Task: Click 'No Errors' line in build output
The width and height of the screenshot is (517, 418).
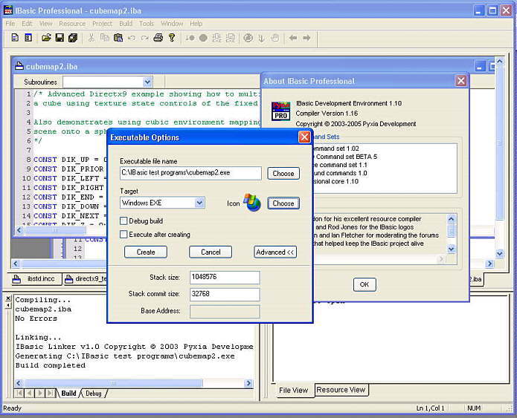Action: 36,319
